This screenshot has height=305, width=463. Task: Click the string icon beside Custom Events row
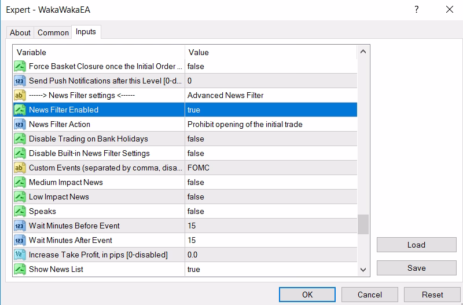[x=20, y=168]
